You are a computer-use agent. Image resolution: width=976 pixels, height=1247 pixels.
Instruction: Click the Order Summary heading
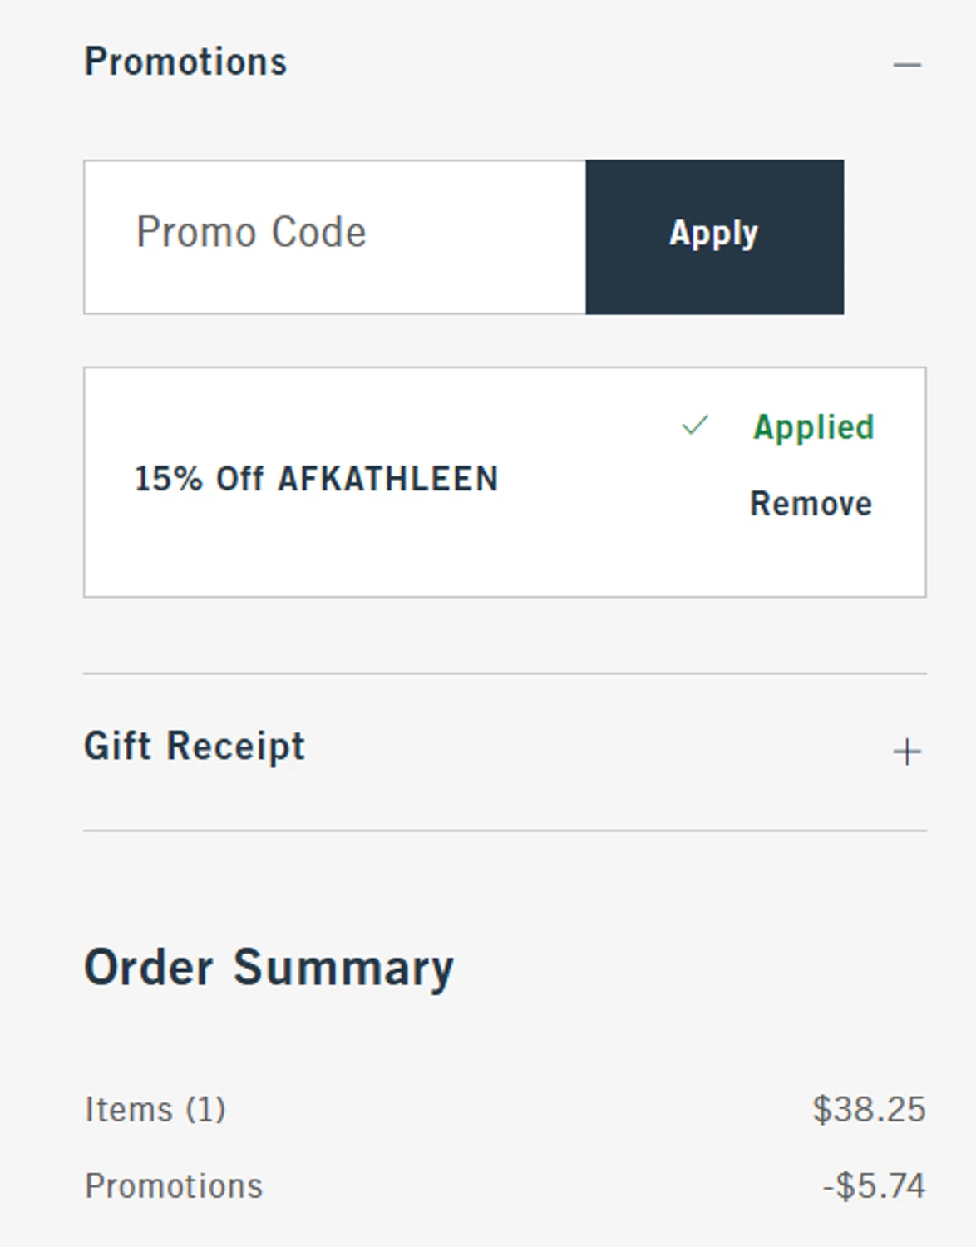tap(269, 968)
